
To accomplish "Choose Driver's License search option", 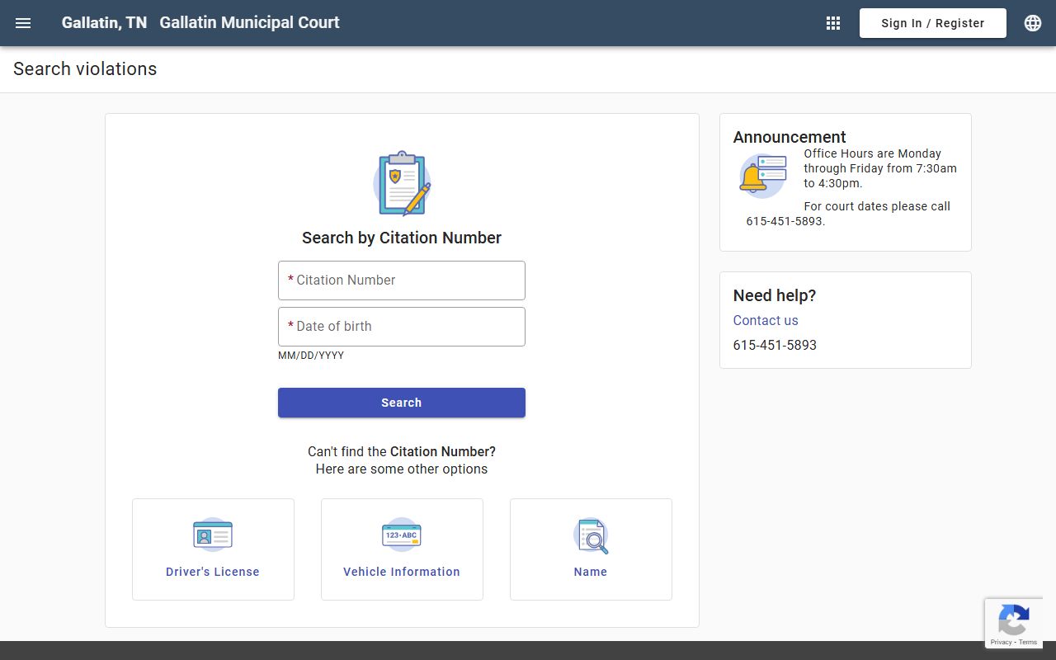I will pyautogui.click(x=213, y=572).
